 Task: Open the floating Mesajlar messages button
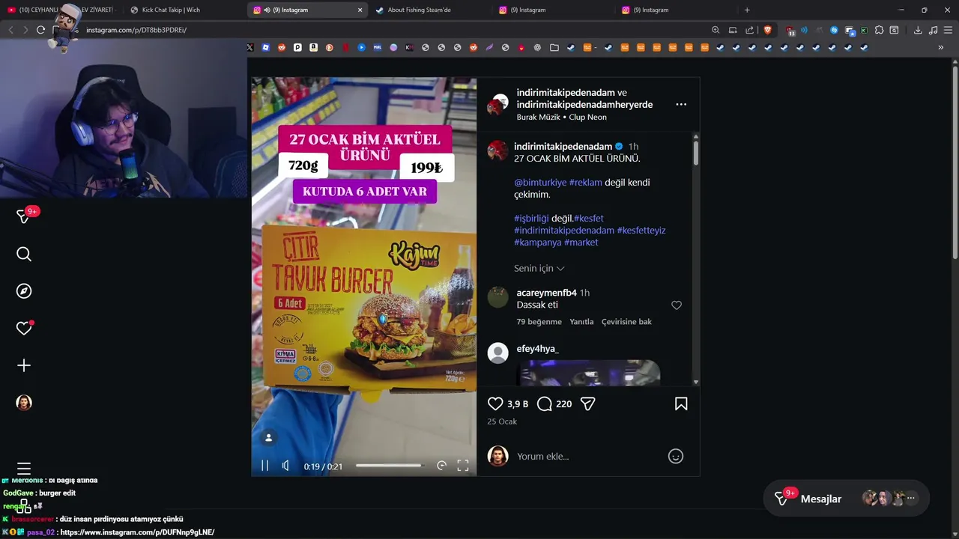[847, 499]
